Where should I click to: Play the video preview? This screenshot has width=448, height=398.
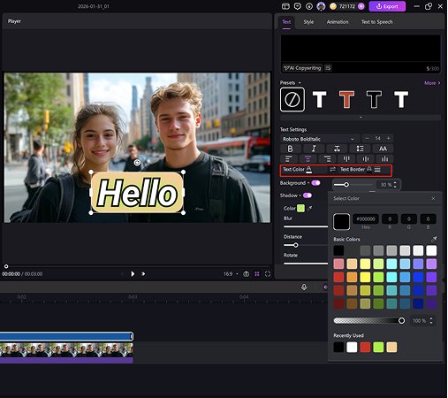133,274
